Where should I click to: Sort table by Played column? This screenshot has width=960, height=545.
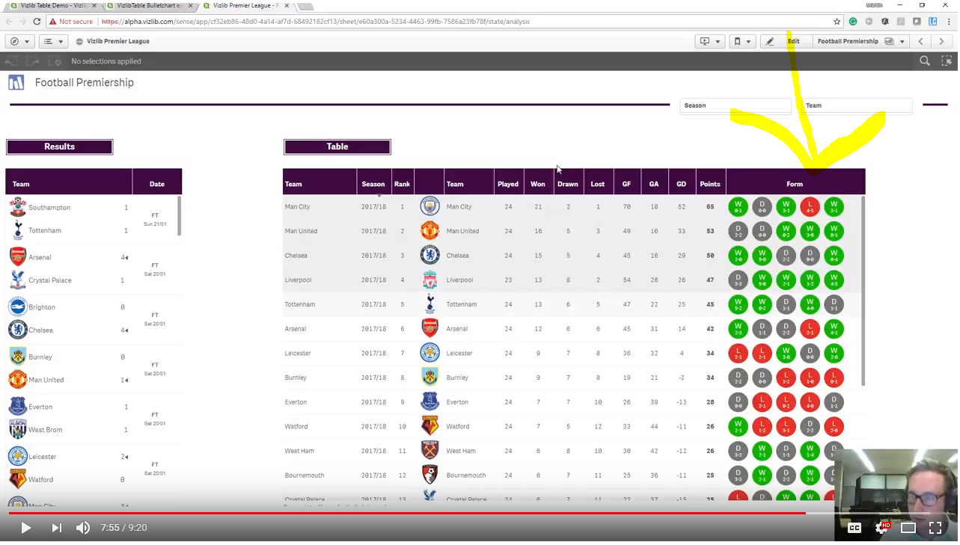click(508, 184)
